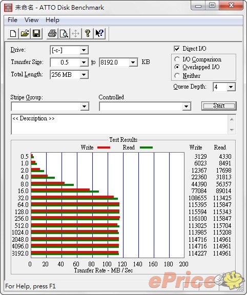Click the question mark About icon
Viewport: 247px width, 295px height.
click(87, 34)
